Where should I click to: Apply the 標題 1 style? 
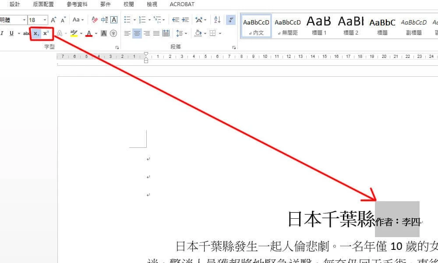[x=319, y=26]
